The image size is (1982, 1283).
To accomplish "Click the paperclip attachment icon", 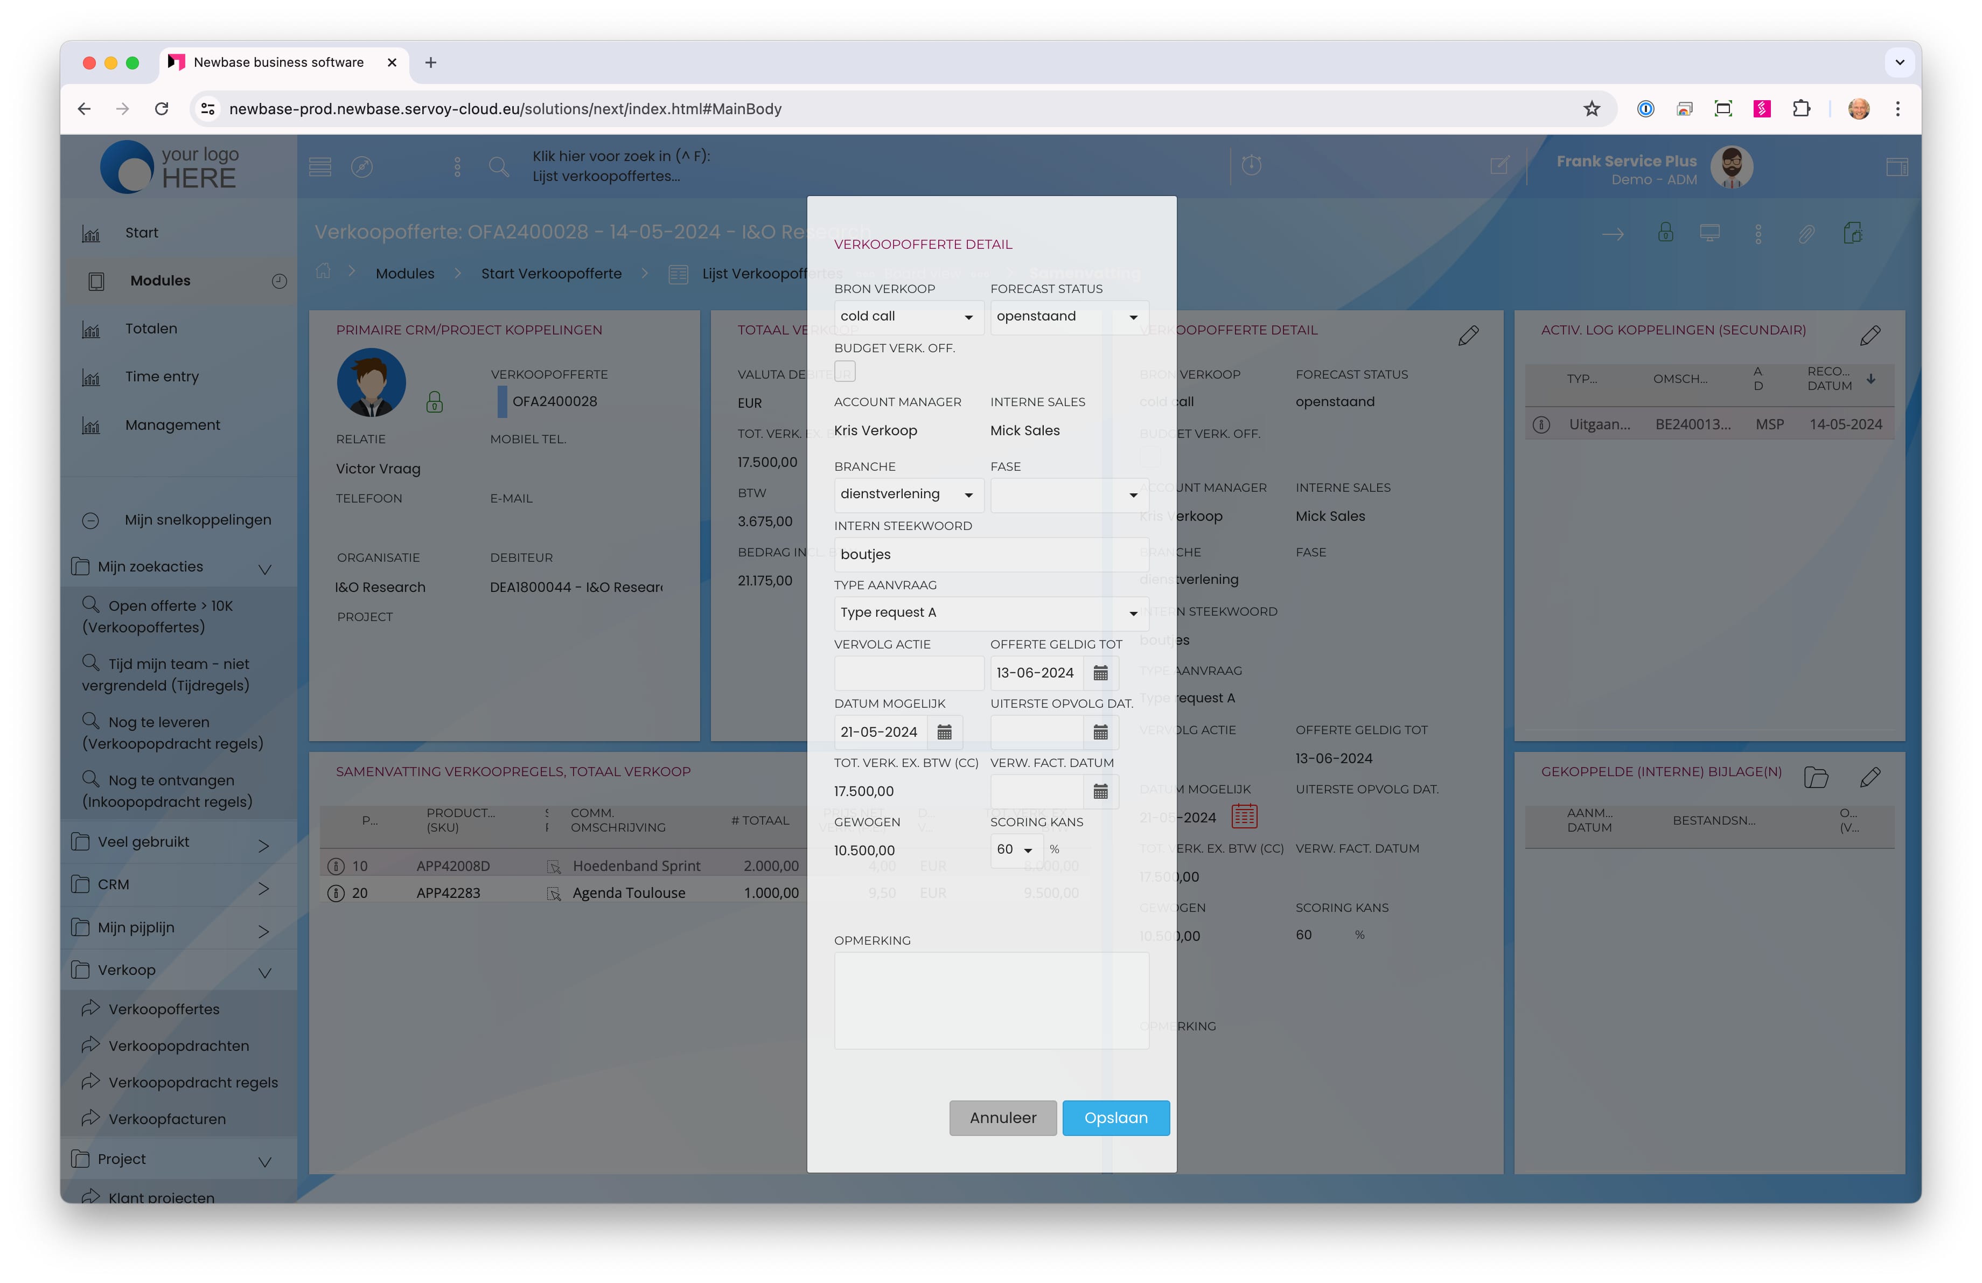I will click(1805, 233).
